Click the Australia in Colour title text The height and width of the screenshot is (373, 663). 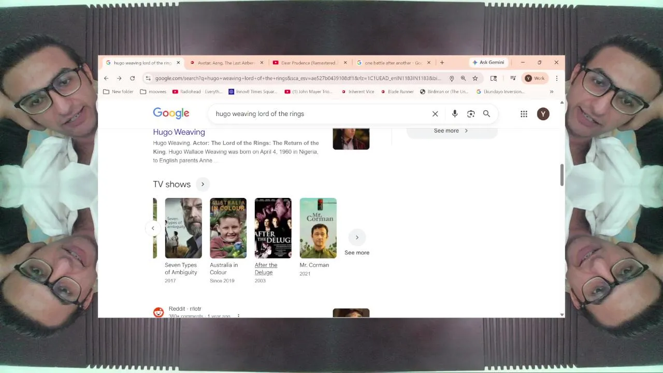[224, 269]
